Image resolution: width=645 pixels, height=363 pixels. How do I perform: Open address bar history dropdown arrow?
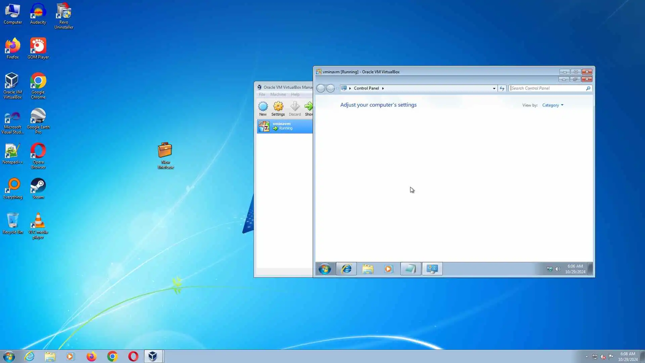494,88
